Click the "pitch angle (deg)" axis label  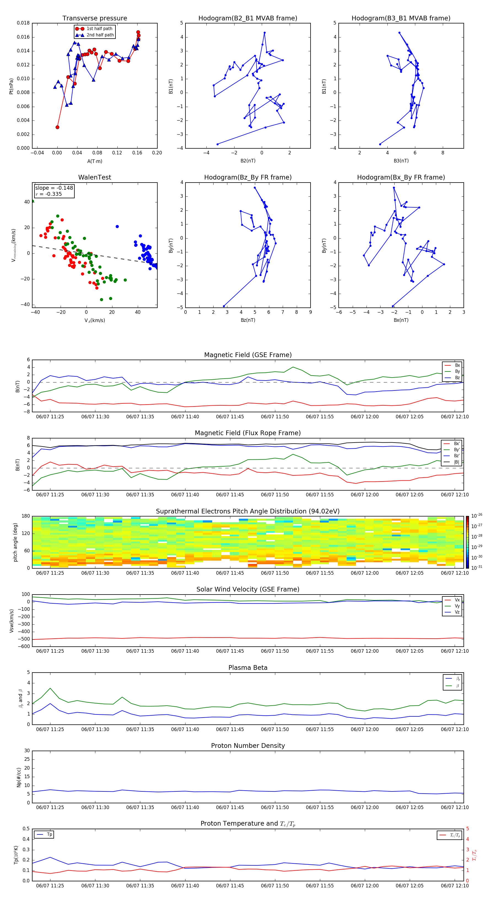point(15,542)
